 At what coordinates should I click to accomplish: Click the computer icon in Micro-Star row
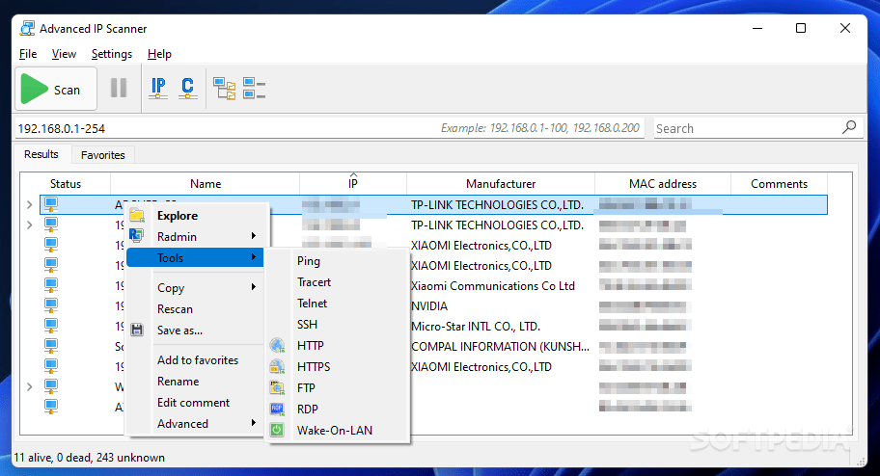tap(51, 327)
